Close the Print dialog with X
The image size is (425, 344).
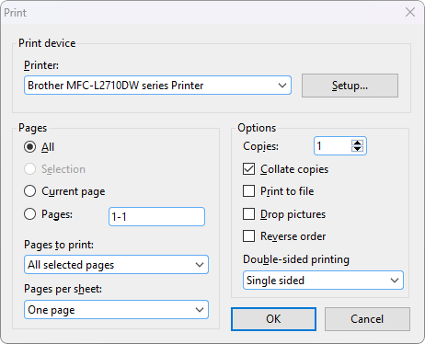(410, 12)
